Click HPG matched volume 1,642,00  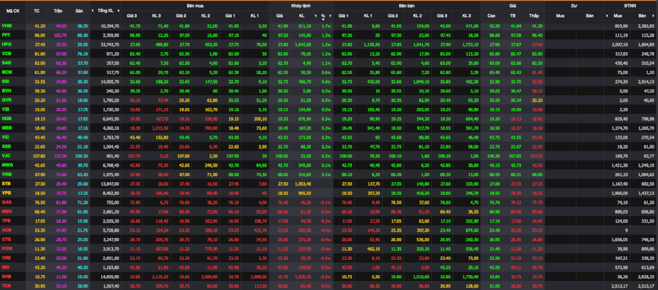303,44
